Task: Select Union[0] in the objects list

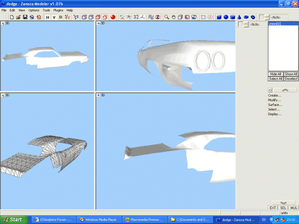Action: point(274,23)
